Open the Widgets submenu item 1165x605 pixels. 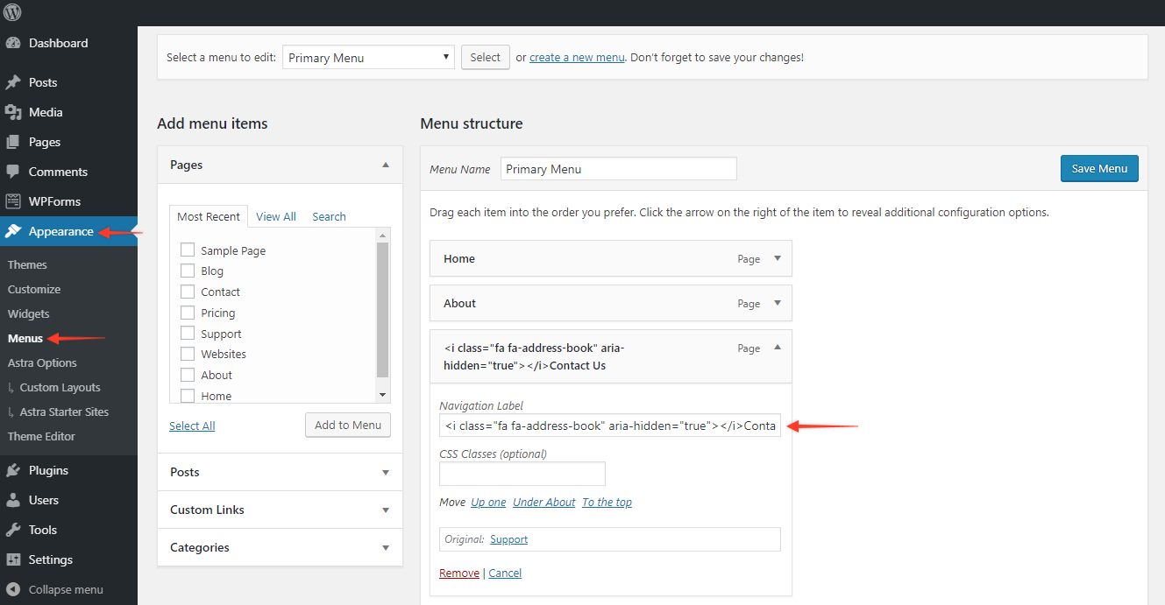click(29, 313)
